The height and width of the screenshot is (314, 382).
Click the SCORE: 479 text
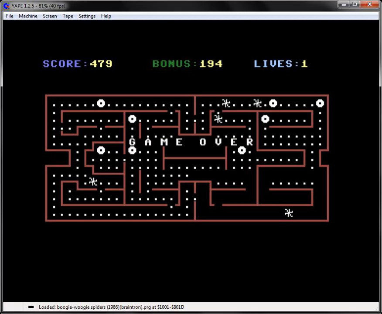78,64
